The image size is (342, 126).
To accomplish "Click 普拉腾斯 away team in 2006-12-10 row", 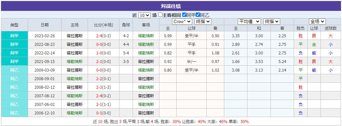I will (x=146, y=113).
